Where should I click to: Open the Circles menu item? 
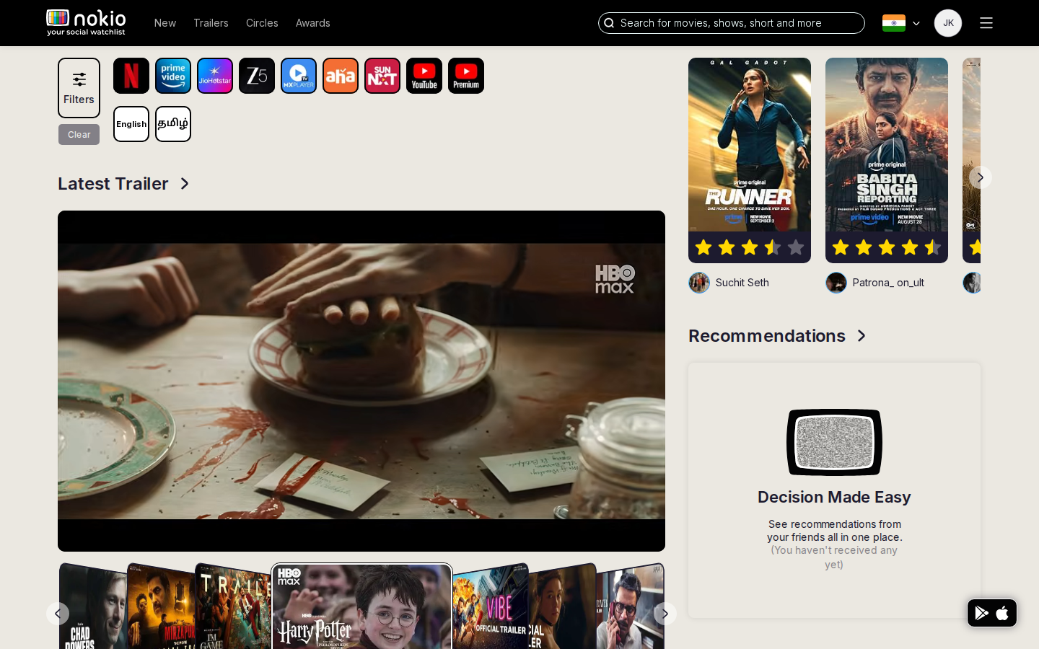(262, 23)
